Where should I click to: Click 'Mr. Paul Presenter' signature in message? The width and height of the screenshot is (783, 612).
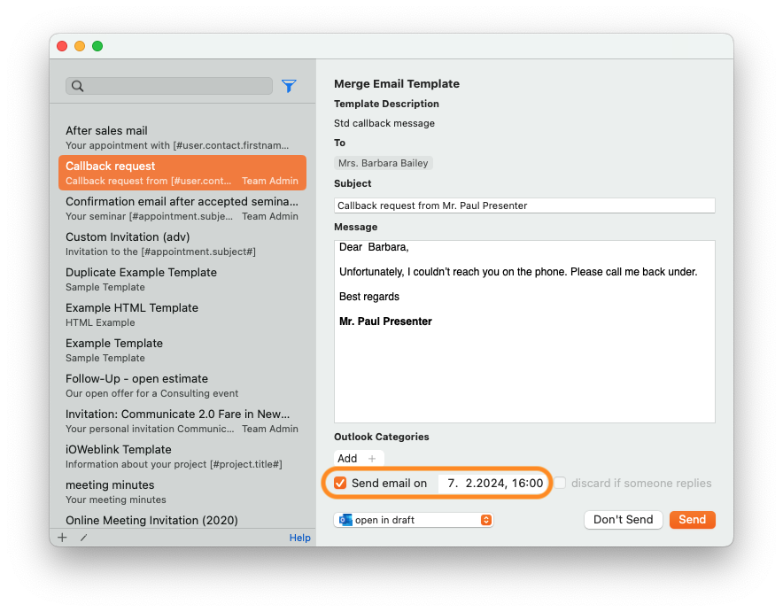pos(385,321)
